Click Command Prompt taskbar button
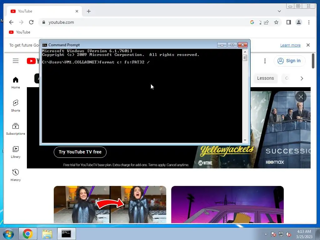 pos(66,234)
